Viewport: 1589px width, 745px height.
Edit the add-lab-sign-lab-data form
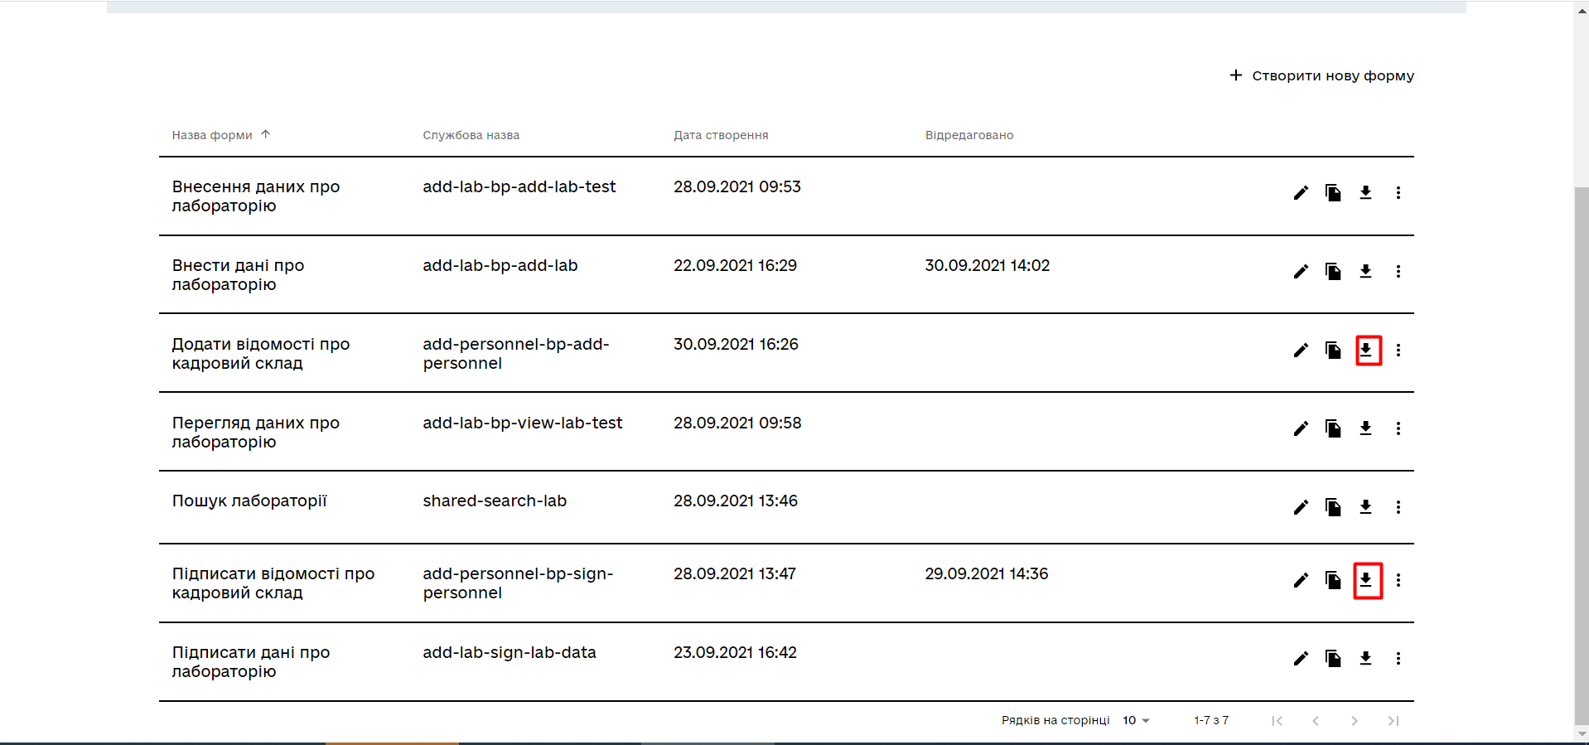[1301, 659]
